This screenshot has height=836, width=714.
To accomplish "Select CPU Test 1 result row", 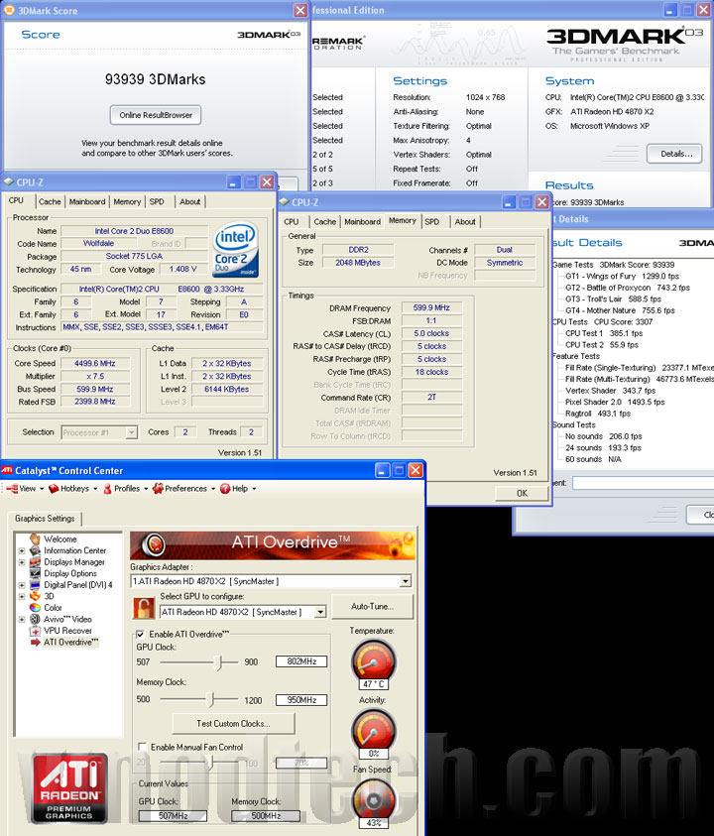I will click(604, 333).
